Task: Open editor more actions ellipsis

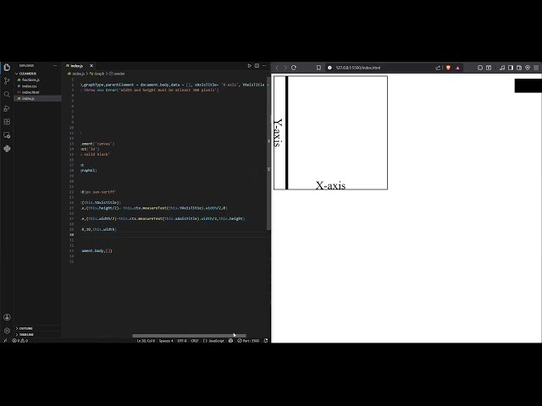Action: coord(264,66)
